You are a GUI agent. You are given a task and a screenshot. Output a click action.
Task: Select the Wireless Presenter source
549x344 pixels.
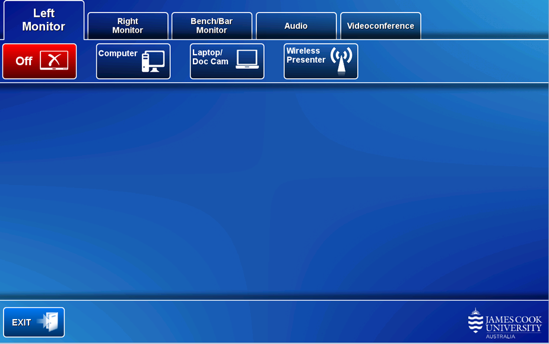pos(321,61)
